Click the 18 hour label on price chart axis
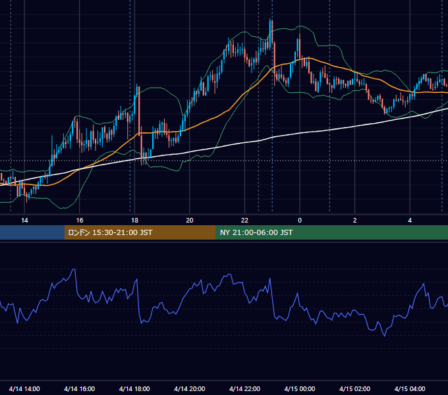The image size is (448, 395). point(134,221)
